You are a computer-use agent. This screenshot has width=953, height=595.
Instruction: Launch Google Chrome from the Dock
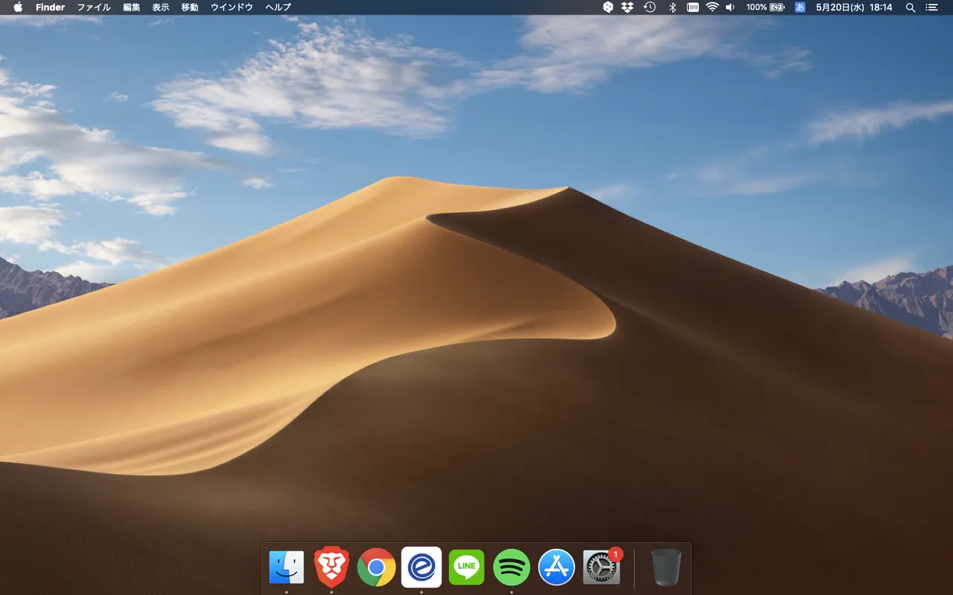click(377, 567)
